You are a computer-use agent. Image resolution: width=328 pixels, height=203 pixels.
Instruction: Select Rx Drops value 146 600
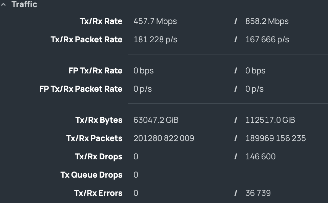coord(261,157)
